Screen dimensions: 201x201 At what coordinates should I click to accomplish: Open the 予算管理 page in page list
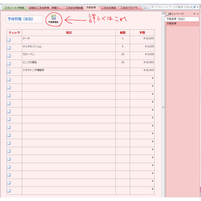182,24
